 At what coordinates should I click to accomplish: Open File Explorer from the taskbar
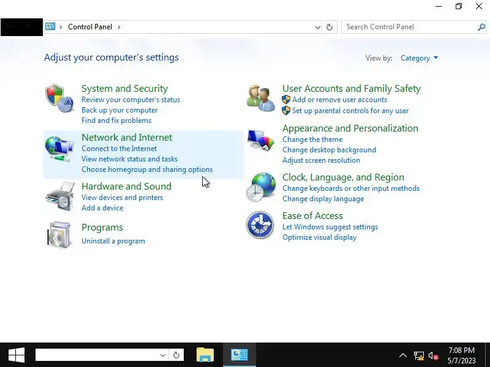pyautogui.click(x=205, y=355)
